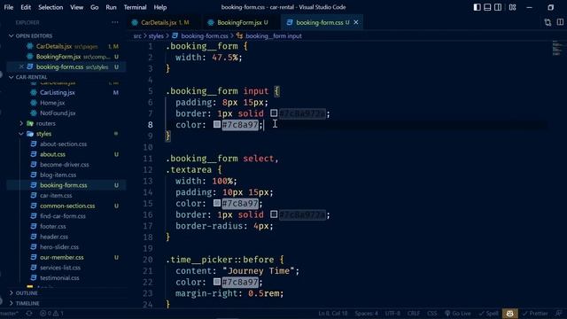Click the code minimap preview
This screenshot has width=567, height=319.
pyautogui.click(x=557, y=49)
